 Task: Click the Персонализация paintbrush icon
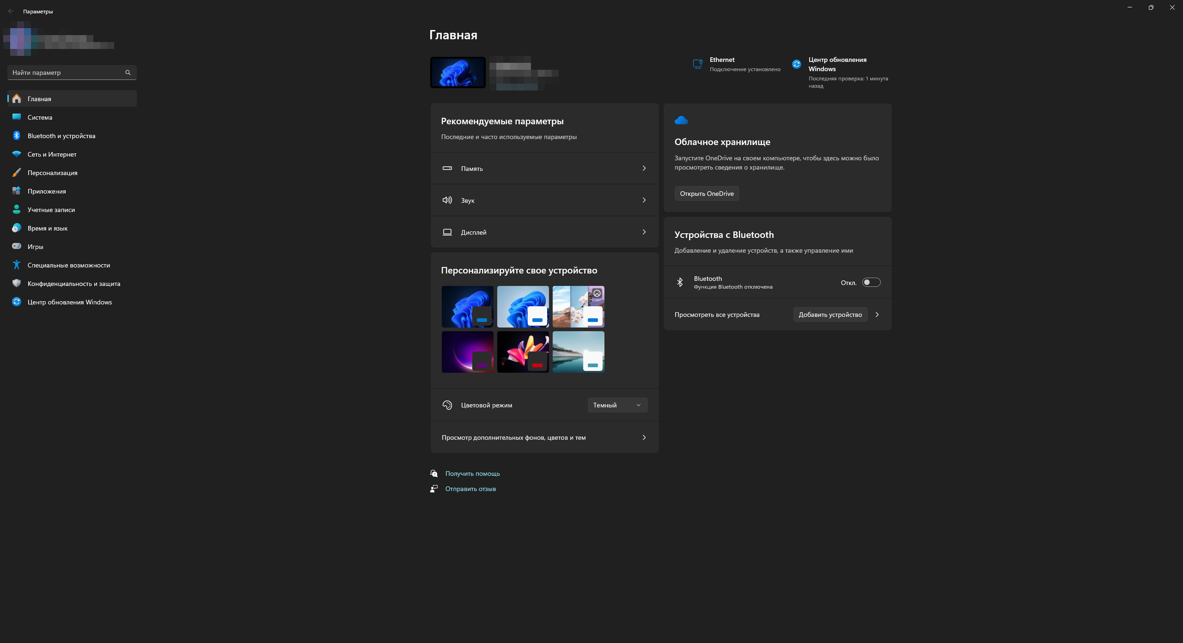[x=17, y=173]
